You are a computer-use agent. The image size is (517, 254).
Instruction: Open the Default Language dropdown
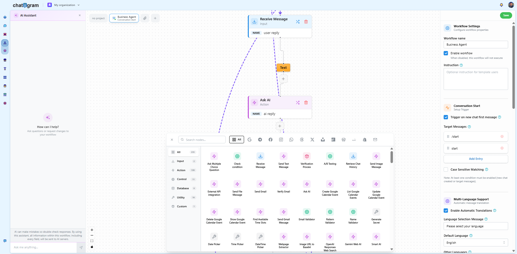pyautogui.click(x=476, y=243)
